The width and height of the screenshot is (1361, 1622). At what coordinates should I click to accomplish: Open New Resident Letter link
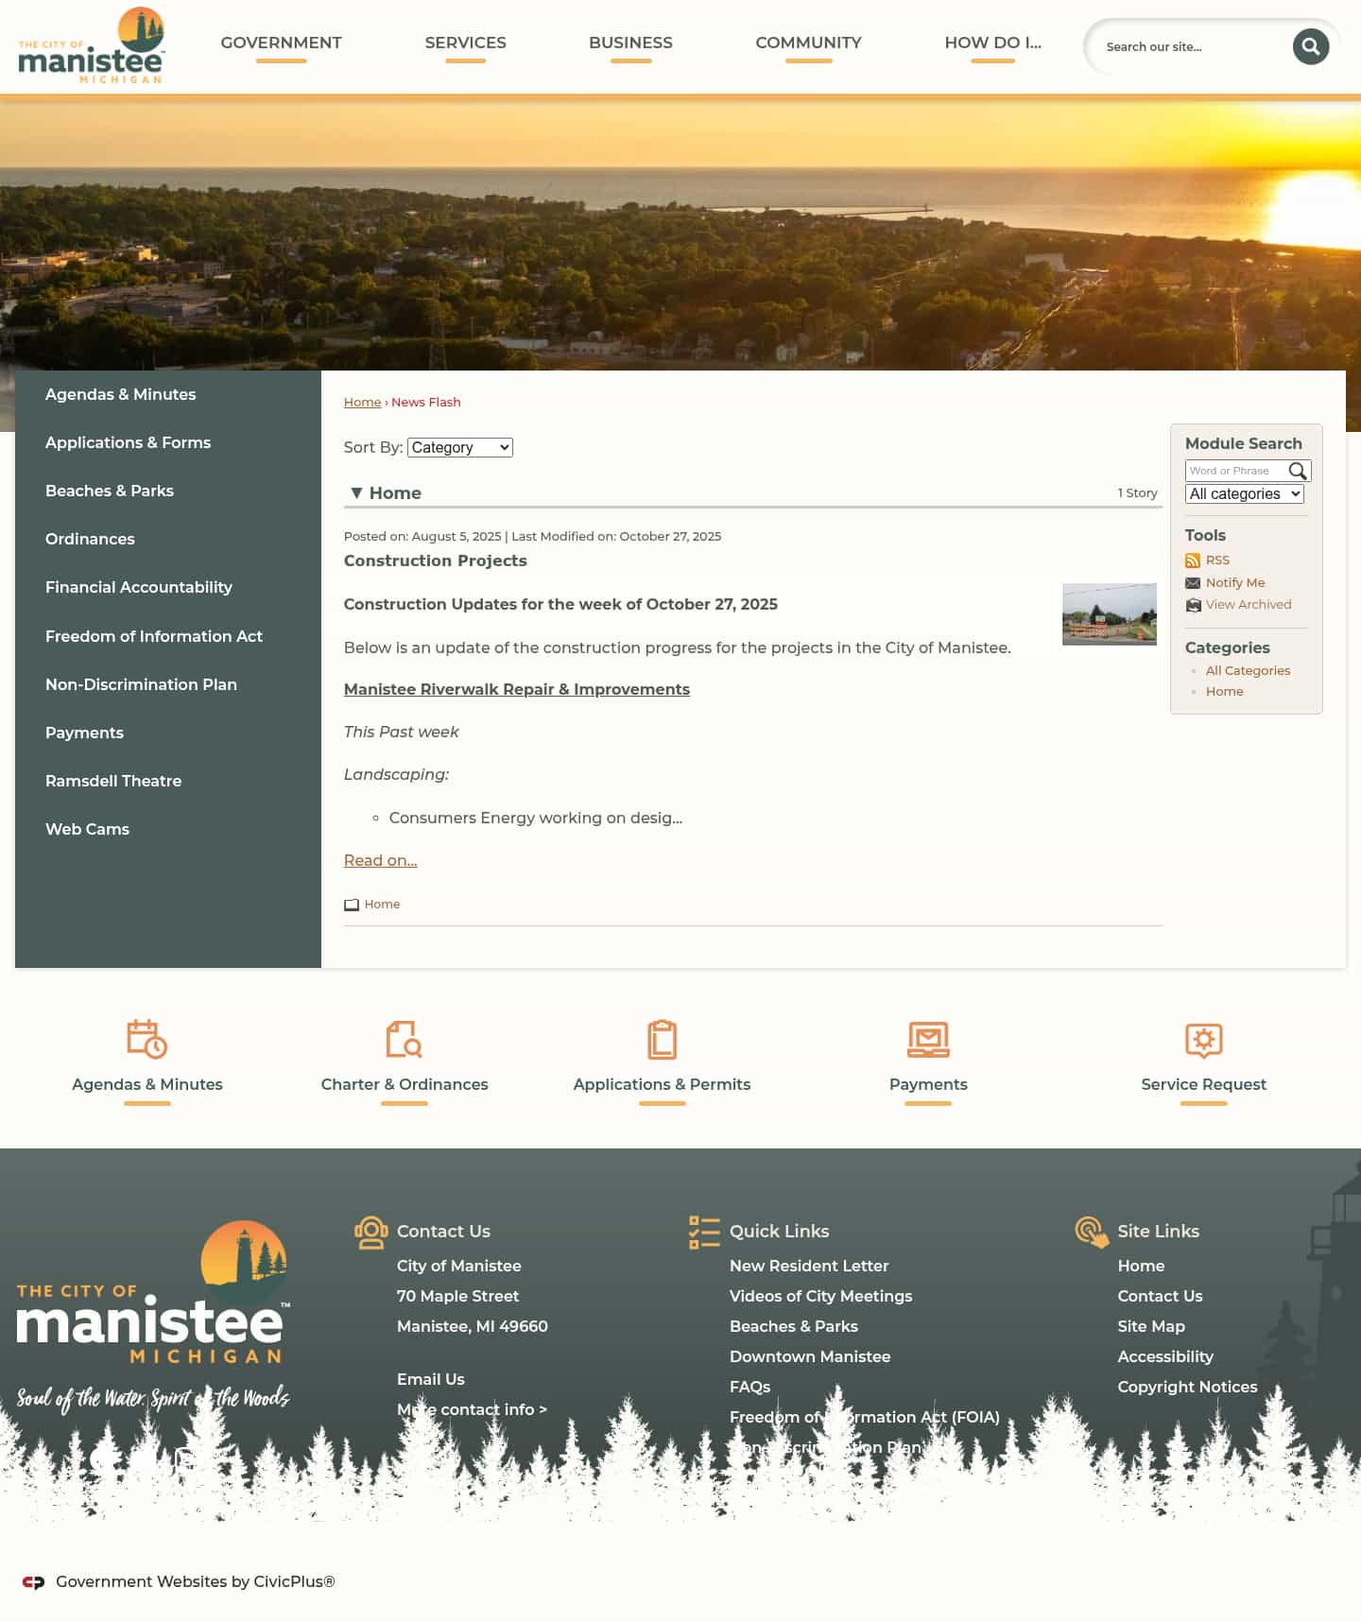pos(808,1266)
